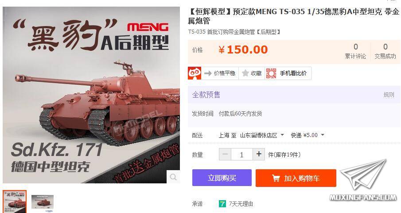Decrease quantity with the minus button
Screen dimensions: 401x213
coord(225,154)
